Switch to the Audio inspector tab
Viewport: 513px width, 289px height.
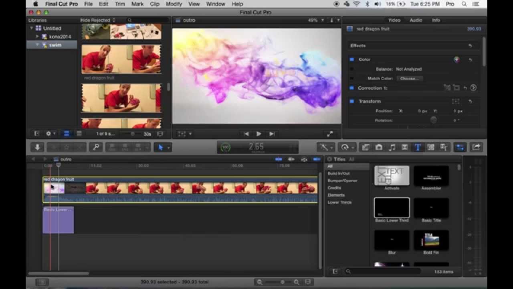point(416,20)
